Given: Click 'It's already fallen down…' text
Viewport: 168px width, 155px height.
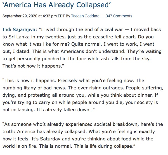Looking at the screenshot, I should (x=66, y=110).
